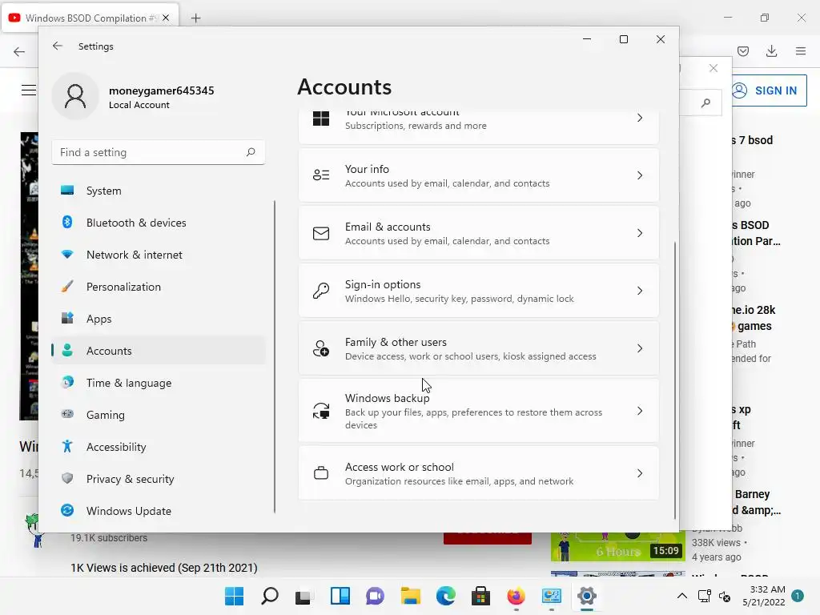Click the Accounts page scrollbar
Viewport: 820px width, 615px height.
point(674,379)
